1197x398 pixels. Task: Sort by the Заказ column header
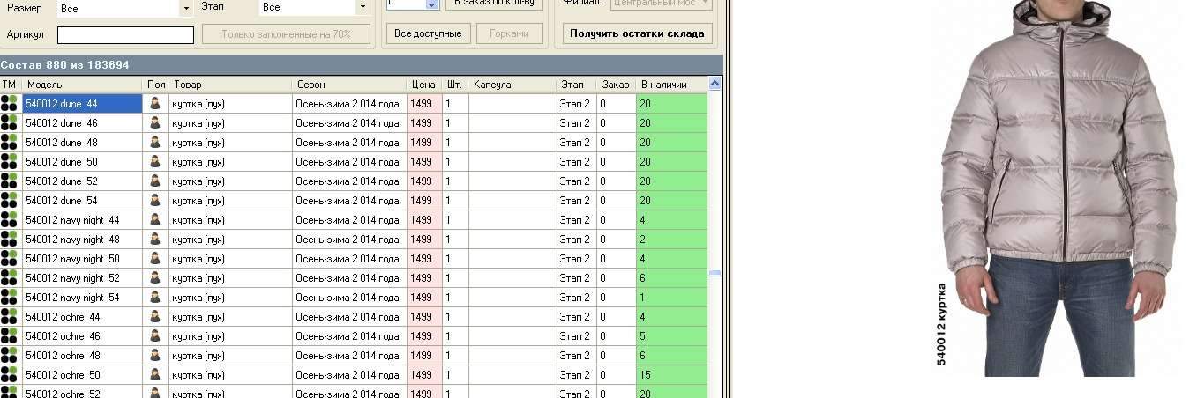(x=616, y=85)
